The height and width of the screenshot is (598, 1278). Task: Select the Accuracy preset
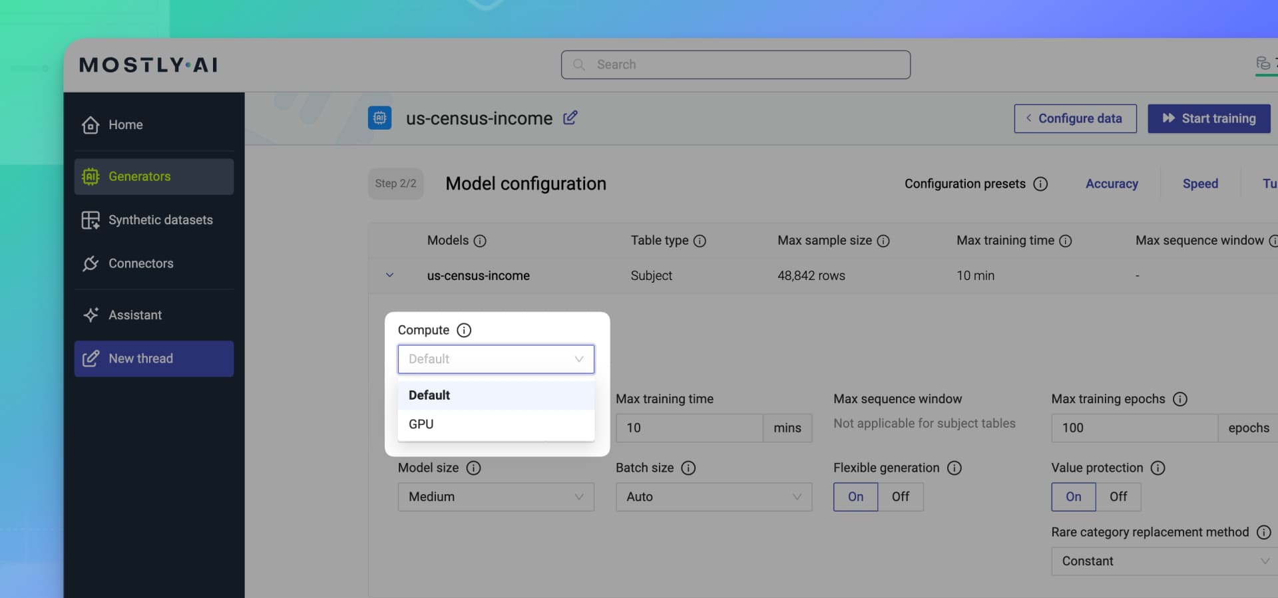[1112, 184]
